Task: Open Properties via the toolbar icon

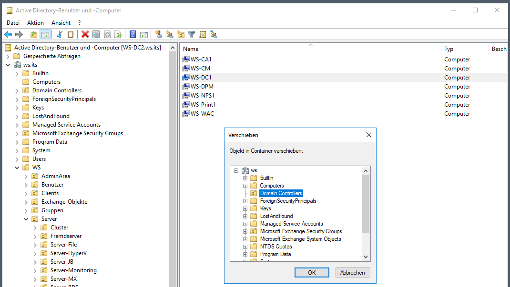Action: click(96, 34)
